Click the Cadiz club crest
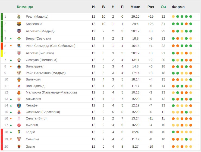The image size is (201, 152). [x=19, y=132]
